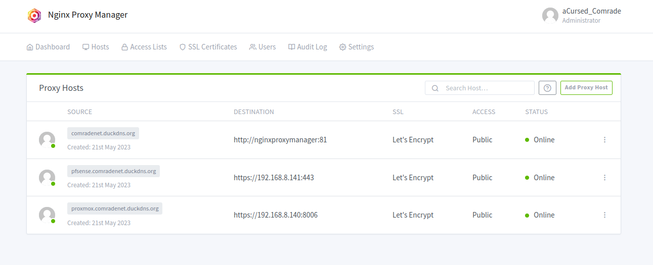653x265 pixels.
Task: Go to Dashboard tab
Action: [x=48, y=47]
